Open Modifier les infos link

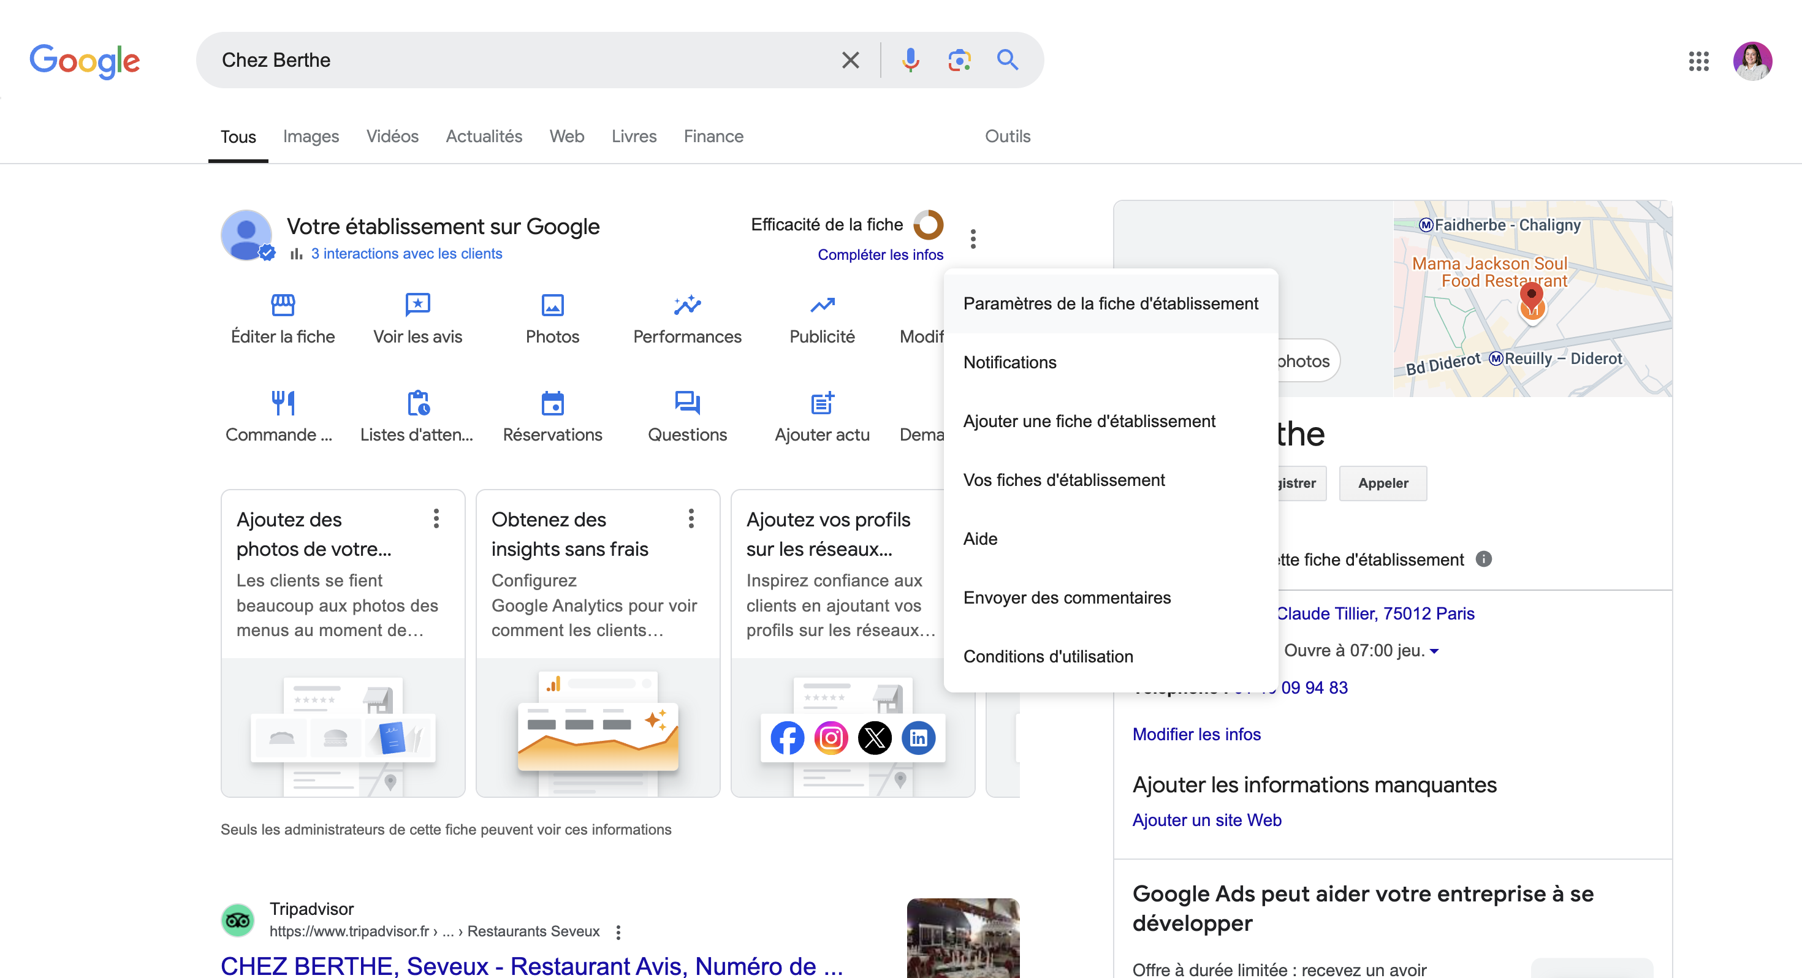1196,734
